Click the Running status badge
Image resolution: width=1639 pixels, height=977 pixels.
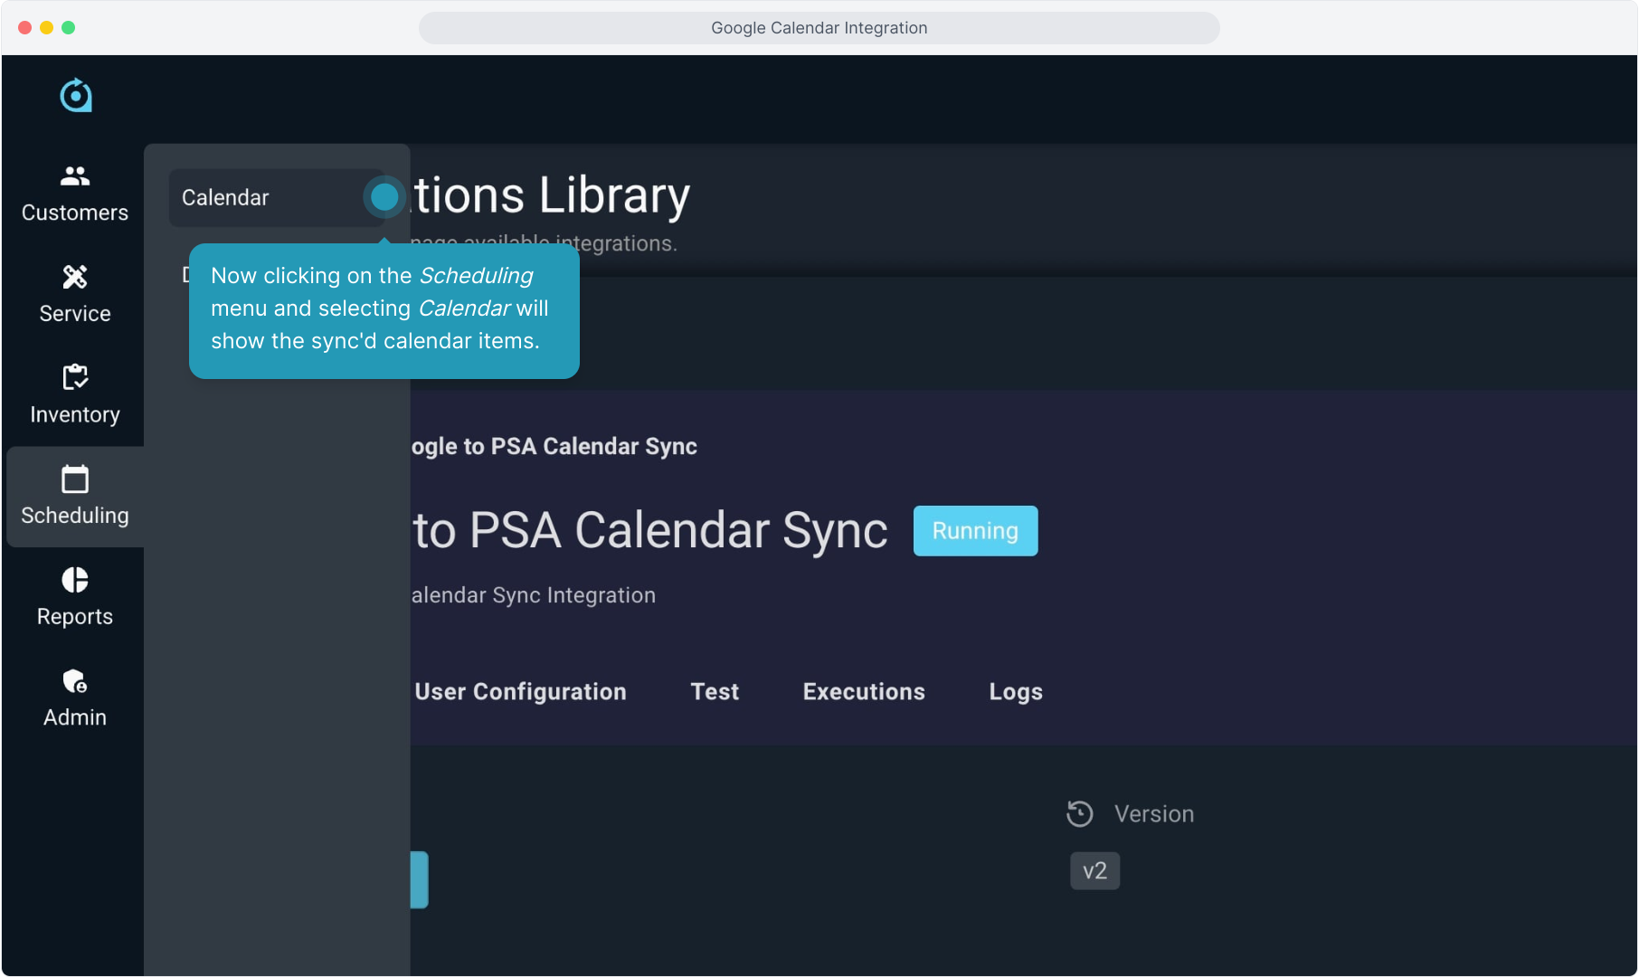click(975, 531)
